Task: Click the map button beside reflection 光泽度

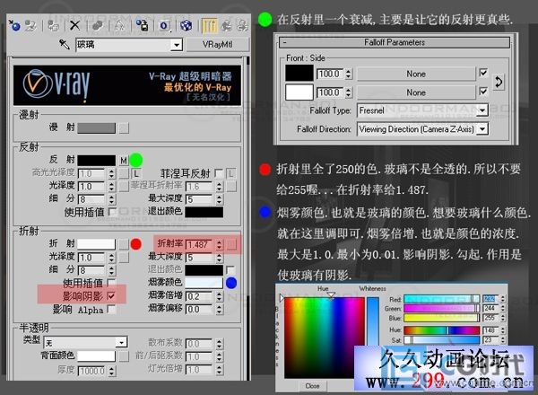Action: [124, 187]
